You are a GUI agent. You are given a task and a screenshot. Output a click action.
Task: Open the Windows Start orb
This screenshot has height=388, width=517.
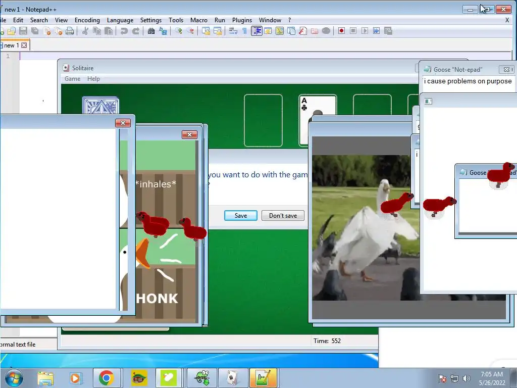(14, 378)
